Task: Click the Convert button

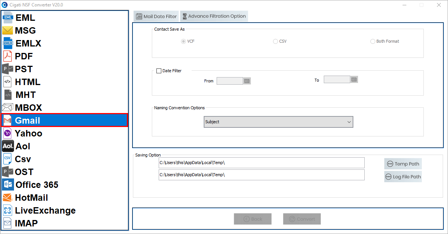Action: point(302,219)
